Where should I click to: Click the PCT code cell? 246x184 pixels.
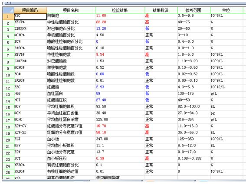click(30, 160)
